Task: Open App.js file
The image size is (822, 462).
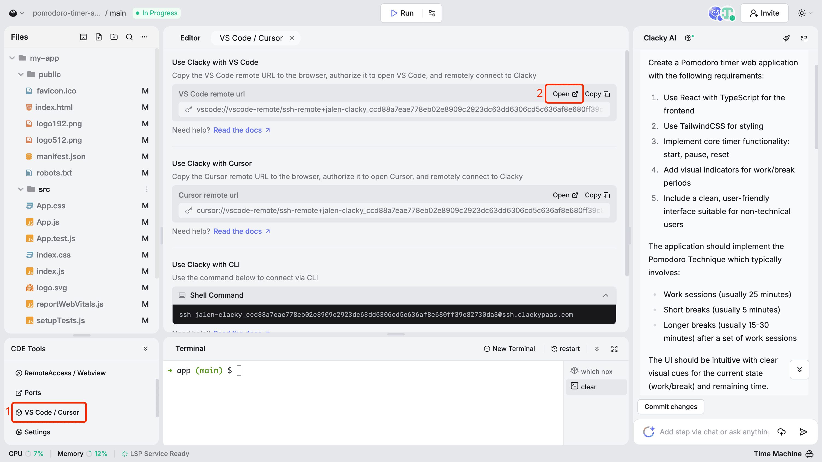Action: 48,222
